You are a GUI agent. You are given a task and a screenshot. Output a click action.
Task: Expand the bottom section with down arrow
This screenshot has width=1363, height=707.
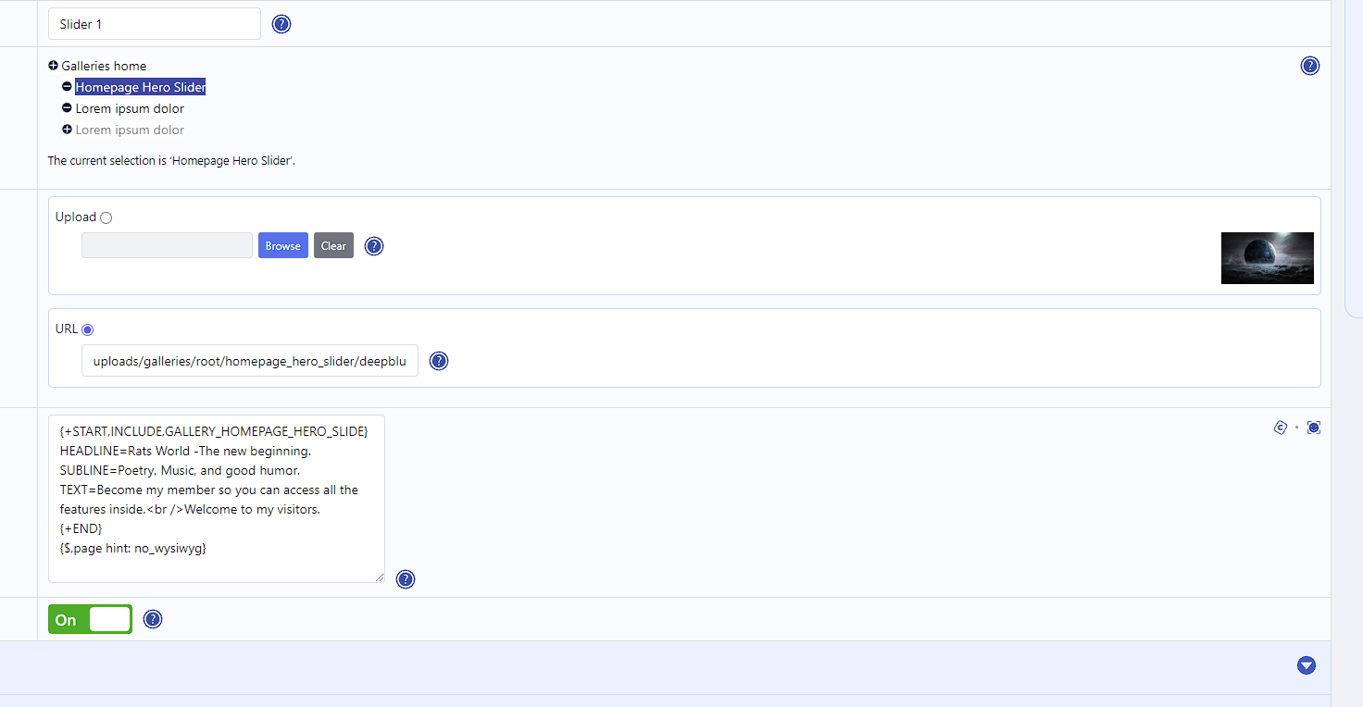pos(1306,665)
